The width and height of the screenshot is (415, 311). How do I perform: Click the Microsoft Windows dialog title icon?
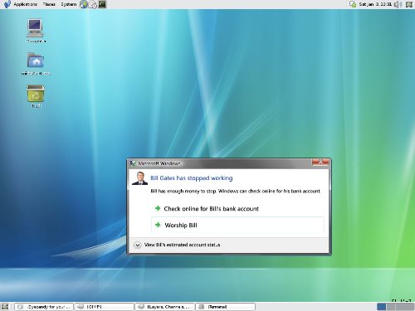click(133, 163)
